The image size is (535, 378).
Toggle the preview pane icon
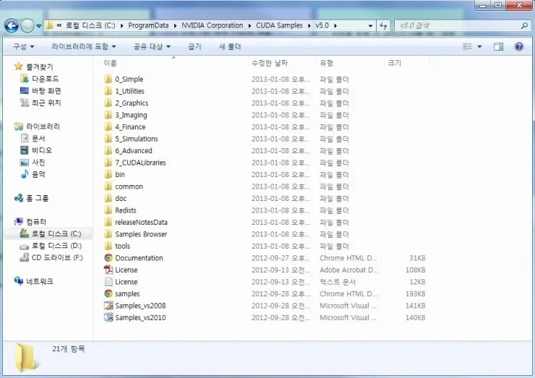(499, 46)
